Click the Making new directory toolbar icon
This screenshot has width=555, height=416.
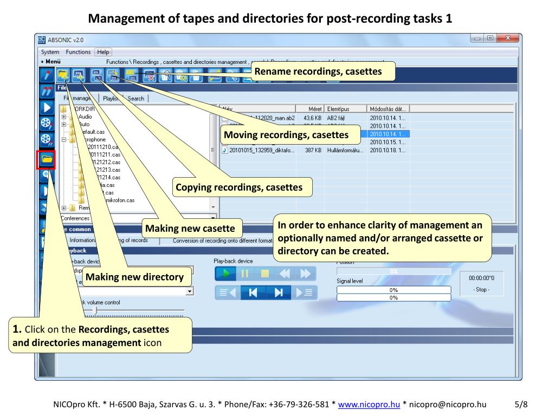[63, 75]
